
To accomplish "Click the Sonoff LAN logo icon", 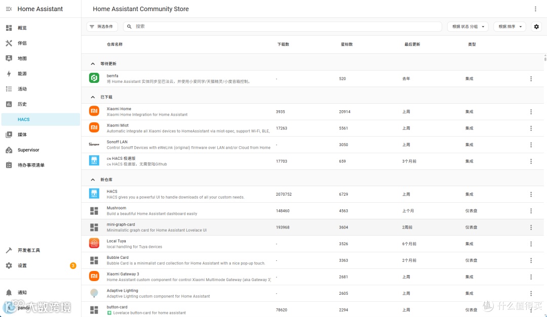I will (94, 144).
